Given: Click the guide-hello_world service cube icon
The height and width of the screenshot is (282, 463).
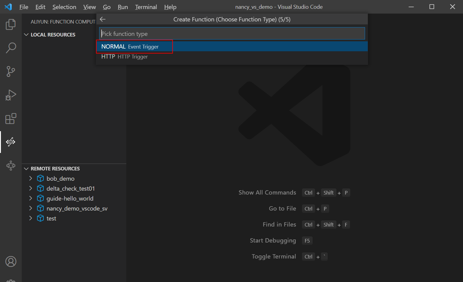Looking at the screenshot, I should 40,198.
